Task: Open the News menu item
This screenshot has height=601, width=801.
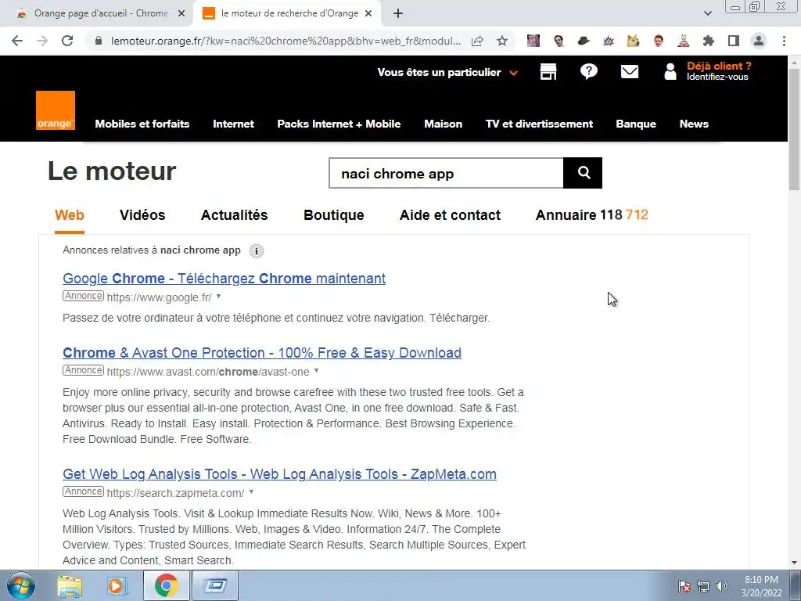Action: click(x=694, y=124)
